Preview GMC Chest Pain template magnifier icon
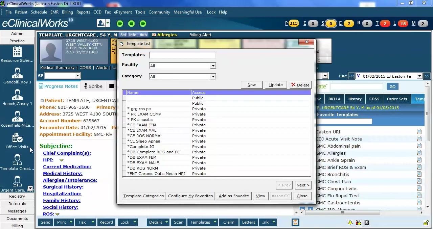 [x=419, y=181]
